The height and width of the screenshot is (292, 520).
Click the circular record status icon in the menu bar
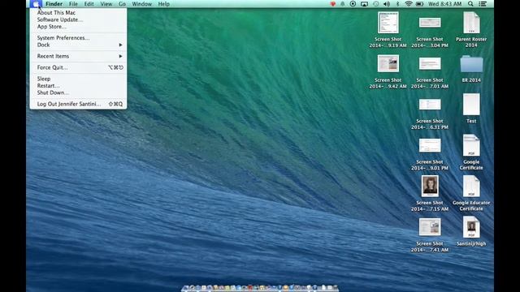coord(353,4)
